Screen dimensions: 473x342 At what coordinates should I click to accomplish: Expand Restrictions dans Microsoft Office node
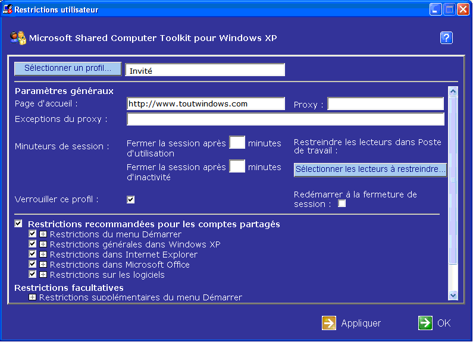43,265
